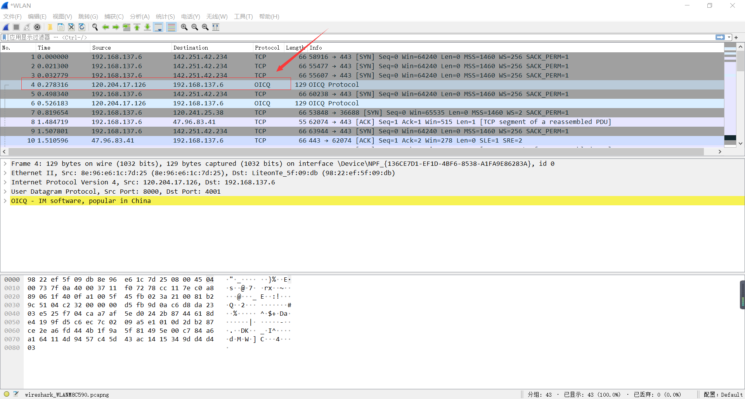Open the 帮助(H) menu
Image resolution: width=745 pixels, height=399 pixels.
(269, 17)
